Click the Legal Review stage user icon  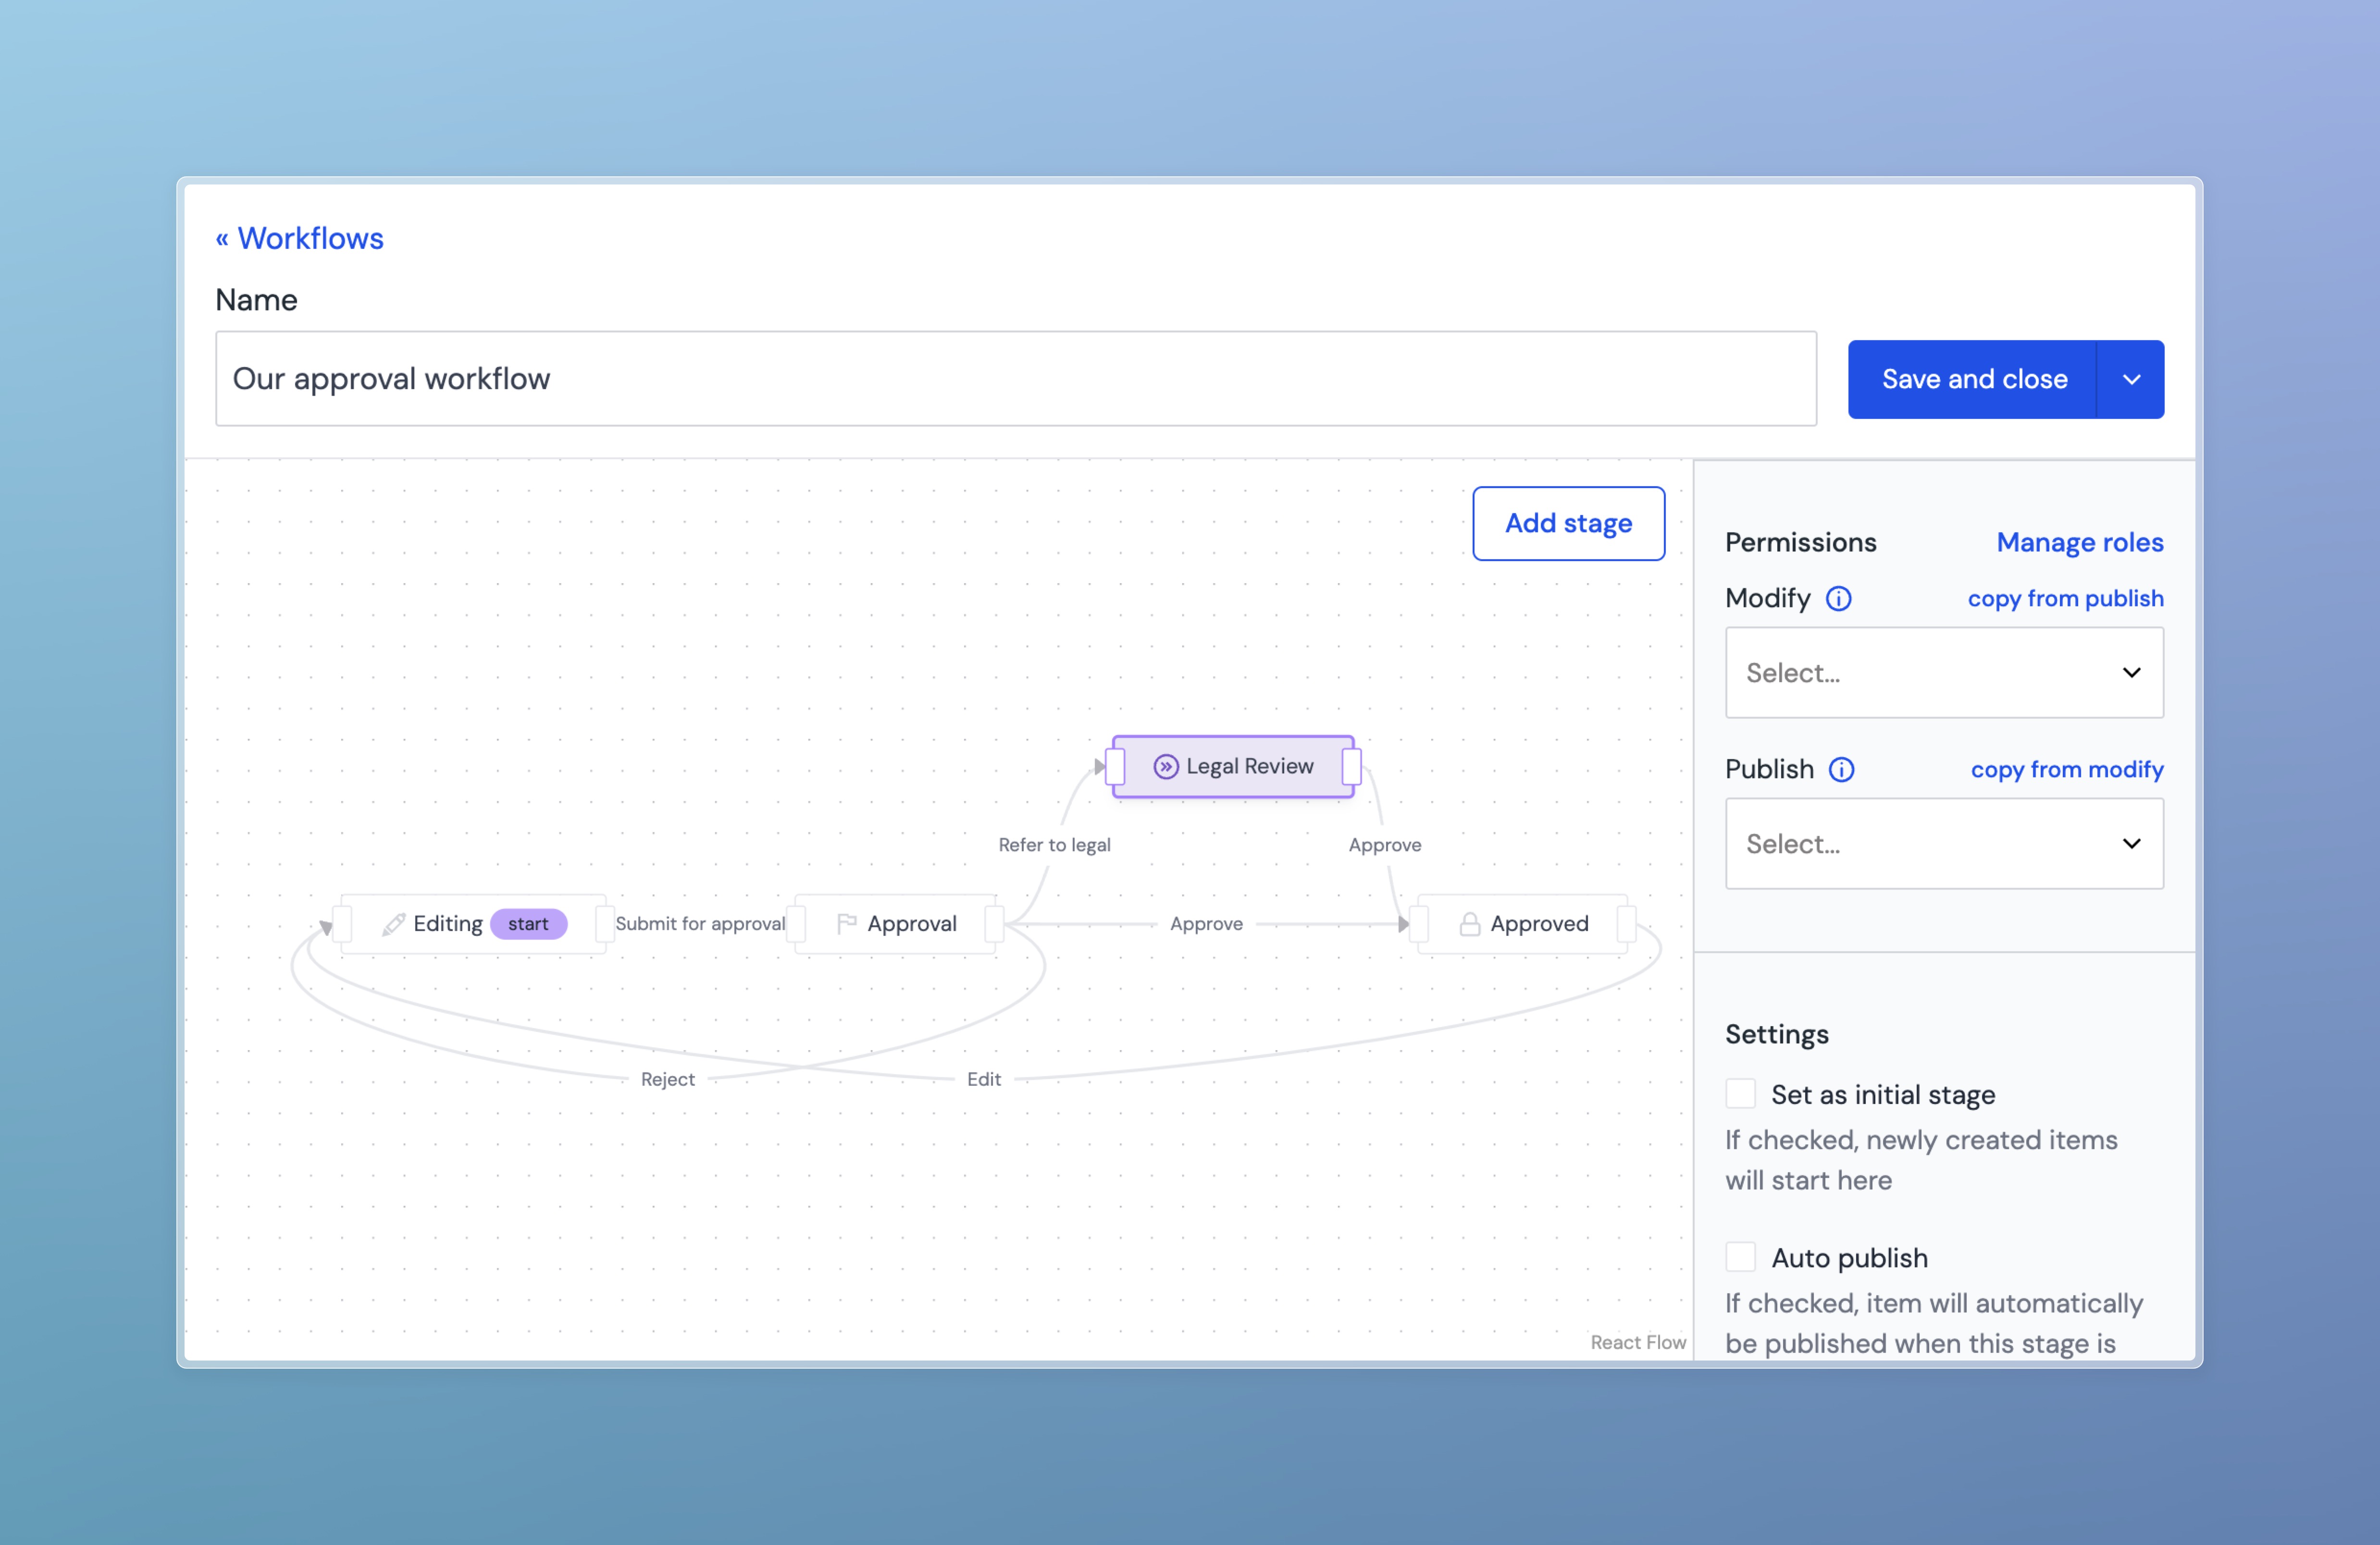tap(1164, 765)
